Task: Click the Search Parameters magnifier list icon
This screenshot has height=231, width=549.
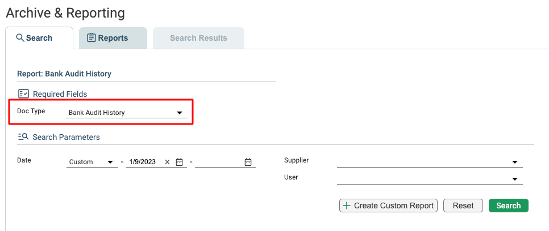Action: 23,137
